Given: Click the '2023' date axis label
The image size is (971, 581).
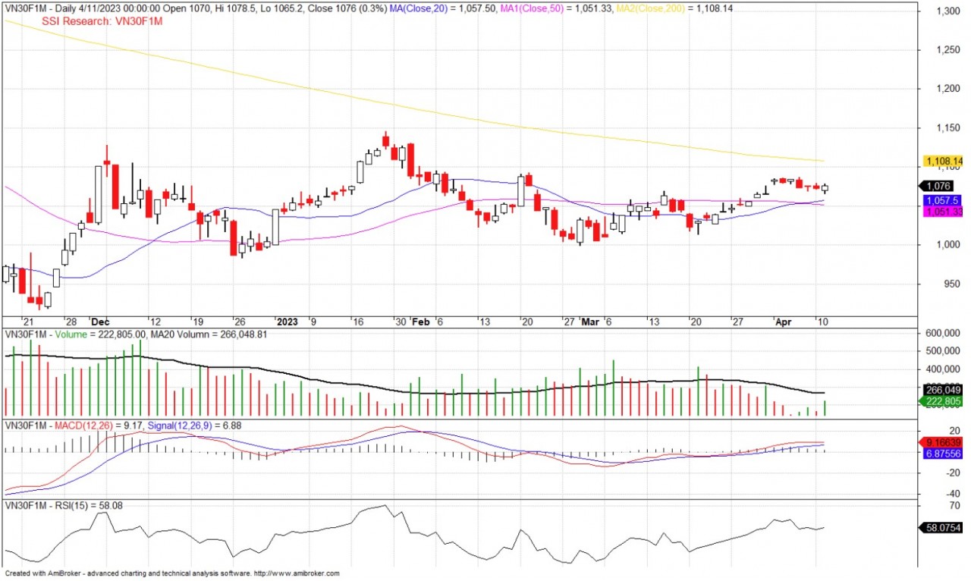Looking at the screenshot, I should (x=287, y=322).
